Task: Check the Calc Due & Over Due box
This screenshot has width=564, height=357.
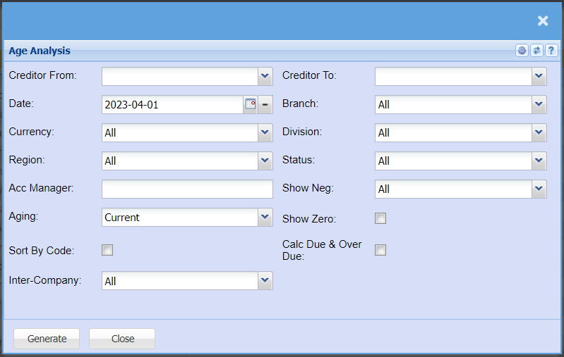Action: (x=380, y=250)
